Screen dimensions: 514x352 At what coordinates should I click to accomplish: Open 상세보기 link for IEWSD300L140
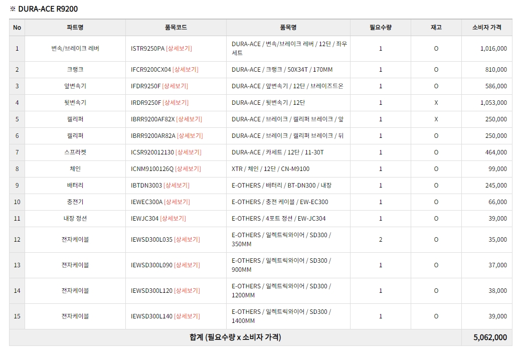[187, 316]
